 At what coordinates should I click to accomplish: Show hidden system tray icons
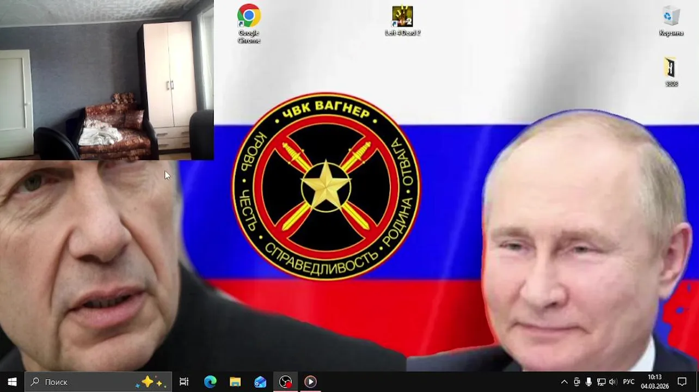pos(564,382)
